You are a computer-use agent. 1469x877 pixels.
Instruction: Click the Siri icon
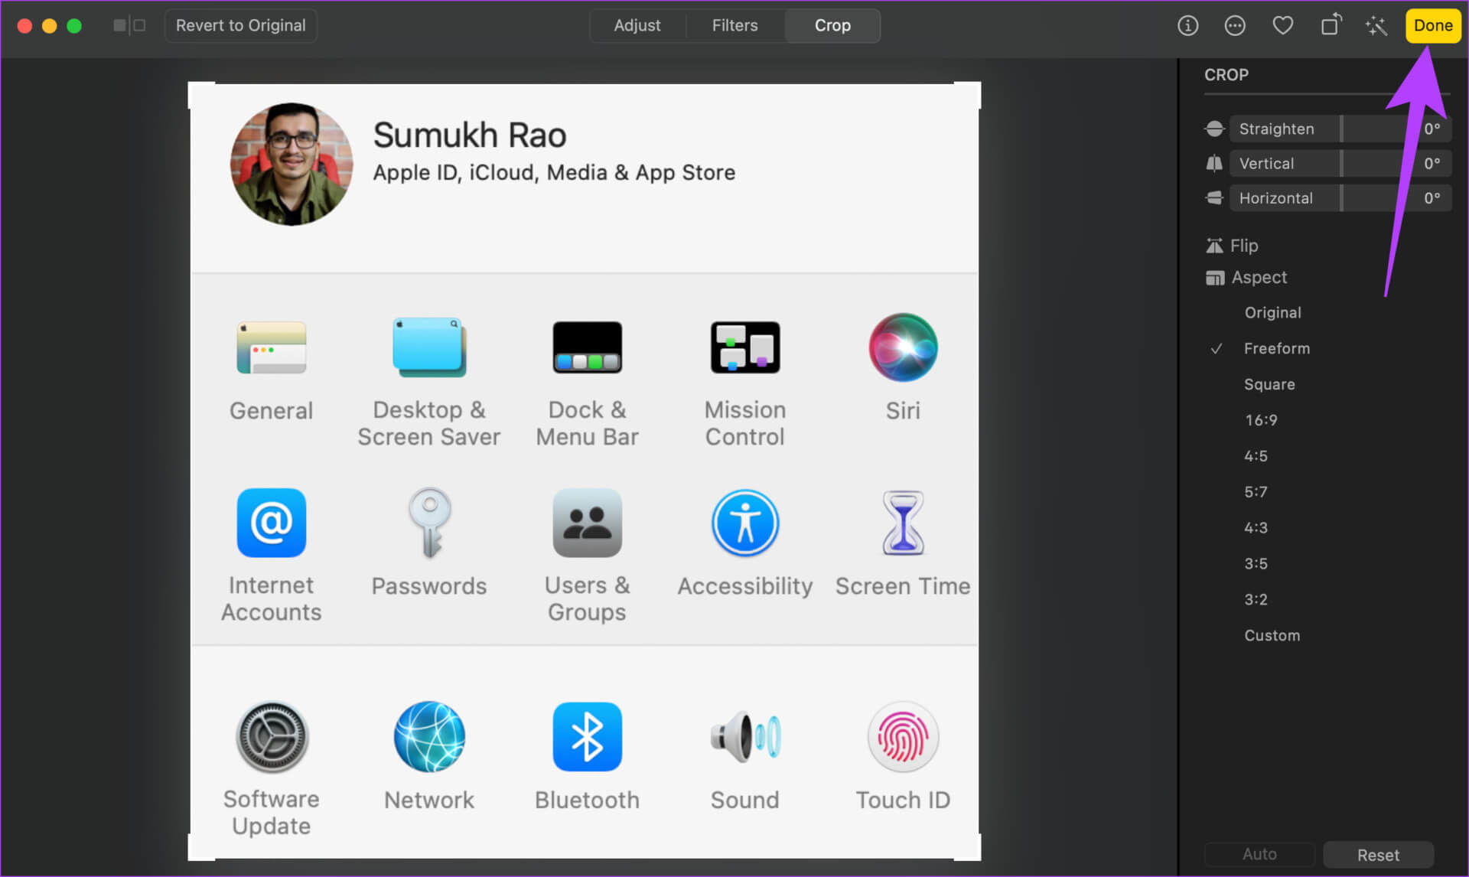click(903, 347)
